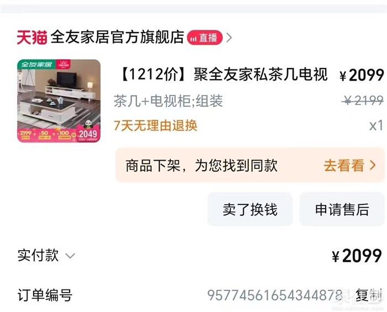Tap the 2049 price tag on thumbnail
Viewport: 387px width, 312px height.
[x=88, y=134]
